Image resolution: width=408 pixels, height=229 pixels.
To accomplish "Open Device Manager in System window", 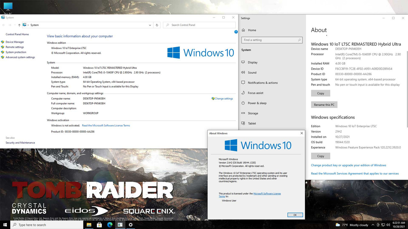I will [15, 42].
